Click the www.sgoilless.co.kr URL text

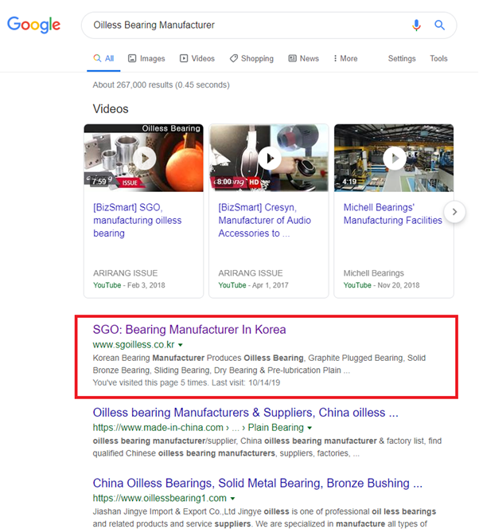click(x=134, y=344)
